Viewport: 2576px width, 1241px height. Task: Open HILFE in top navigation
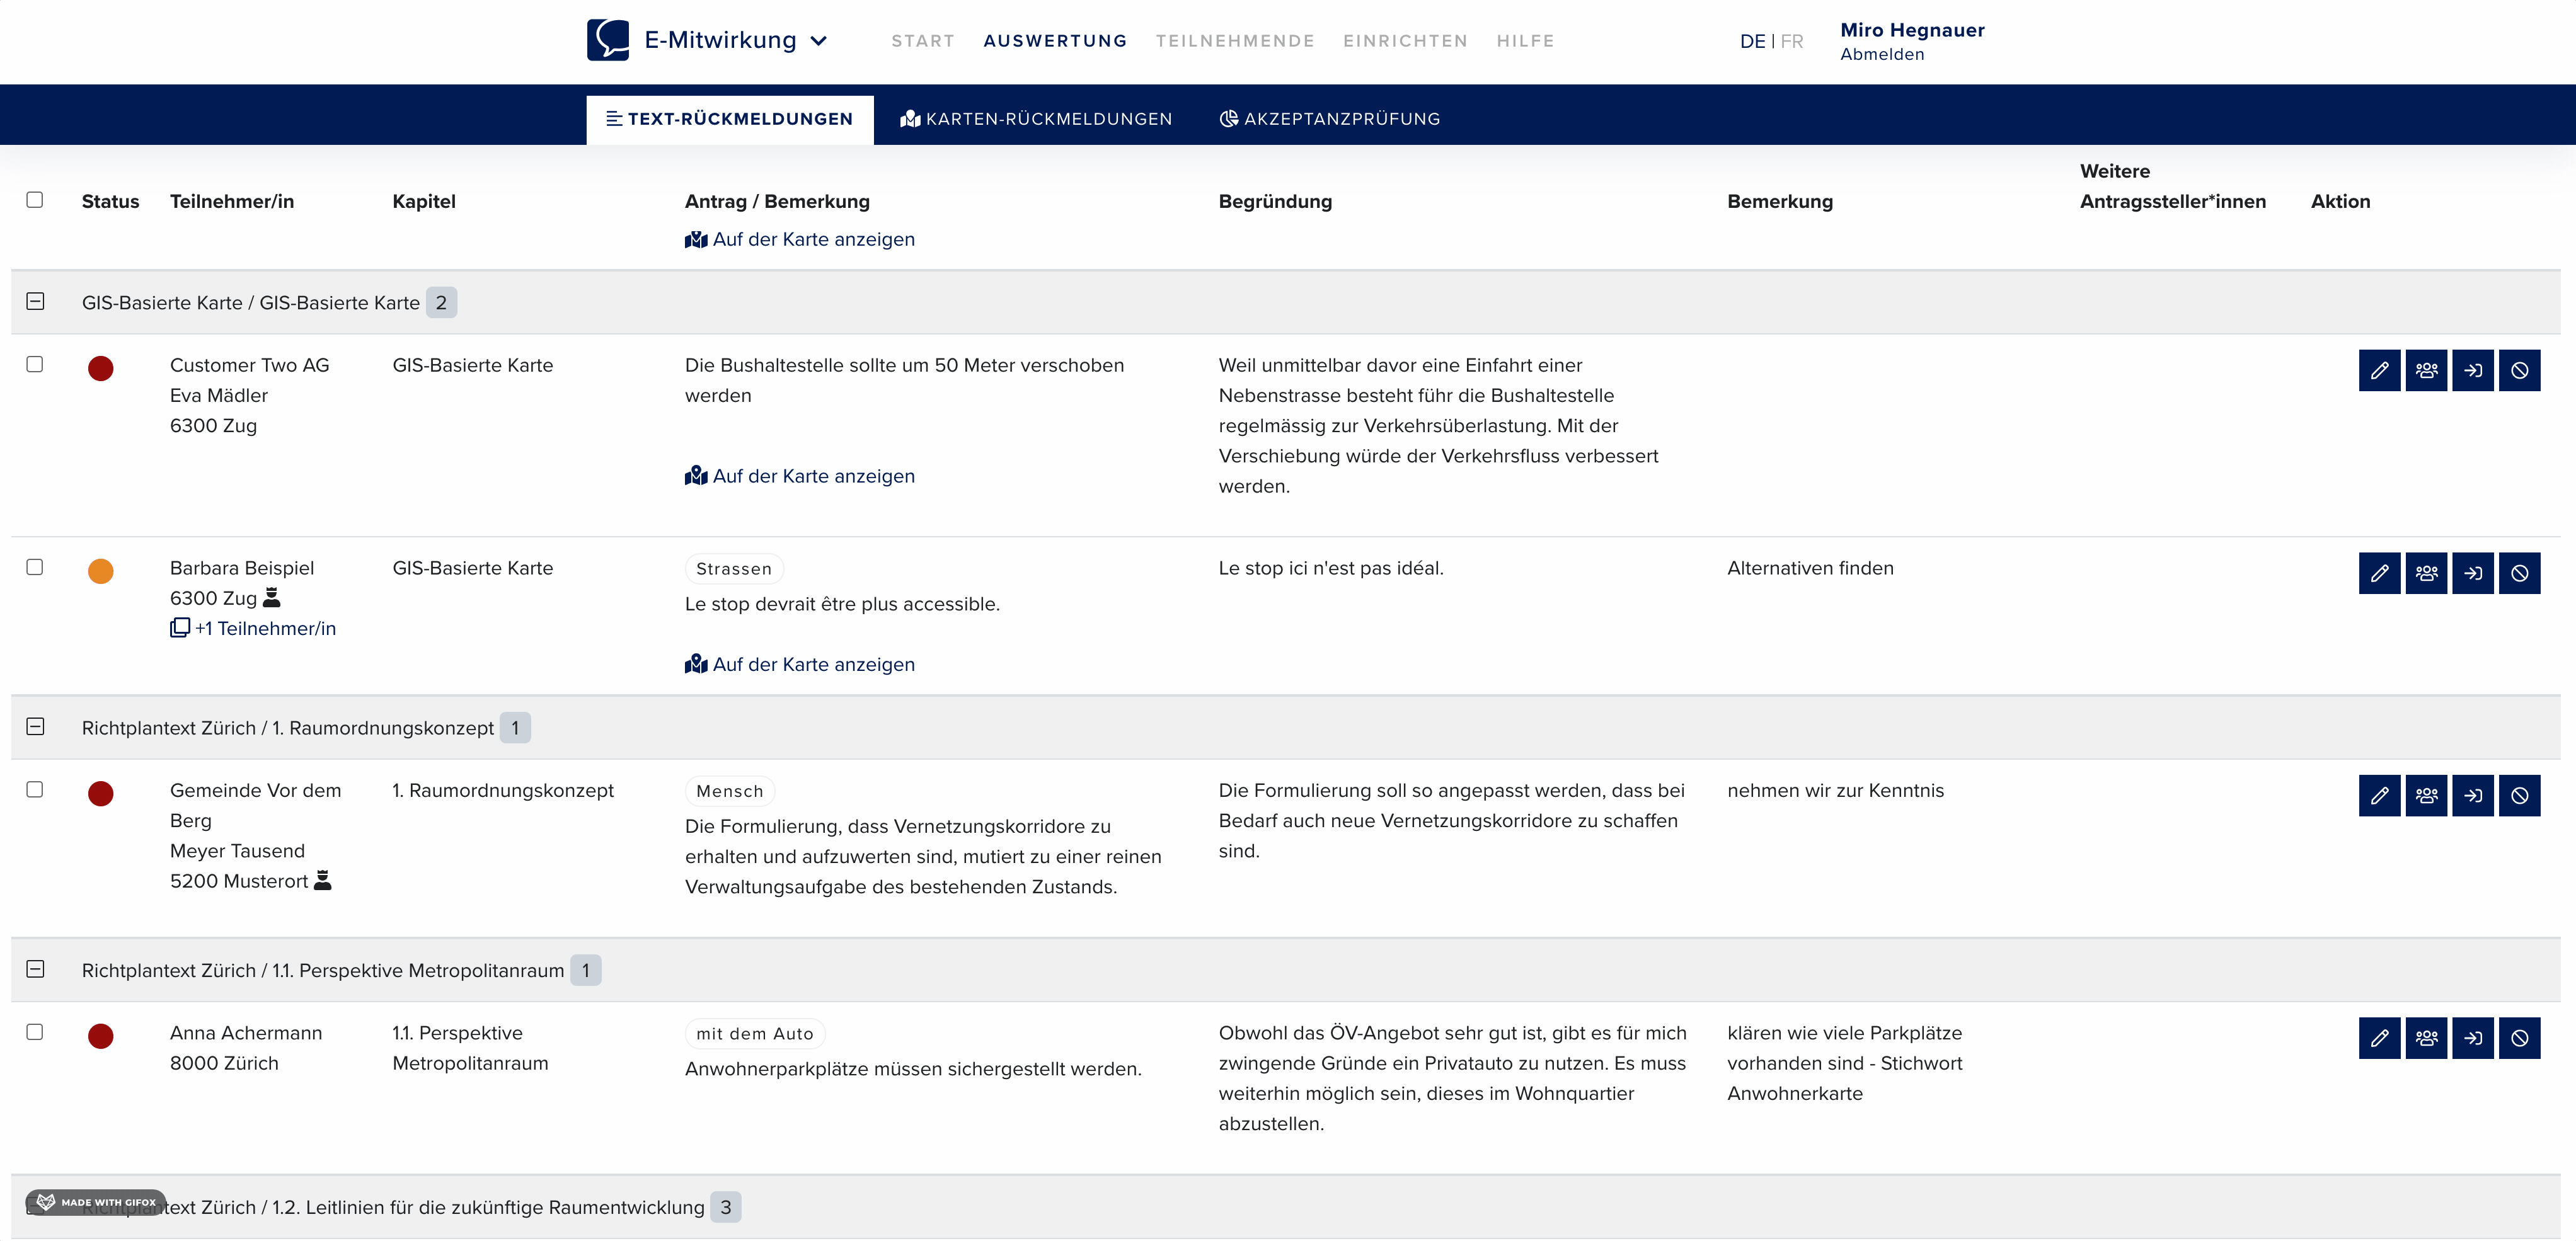(1525, 41)
